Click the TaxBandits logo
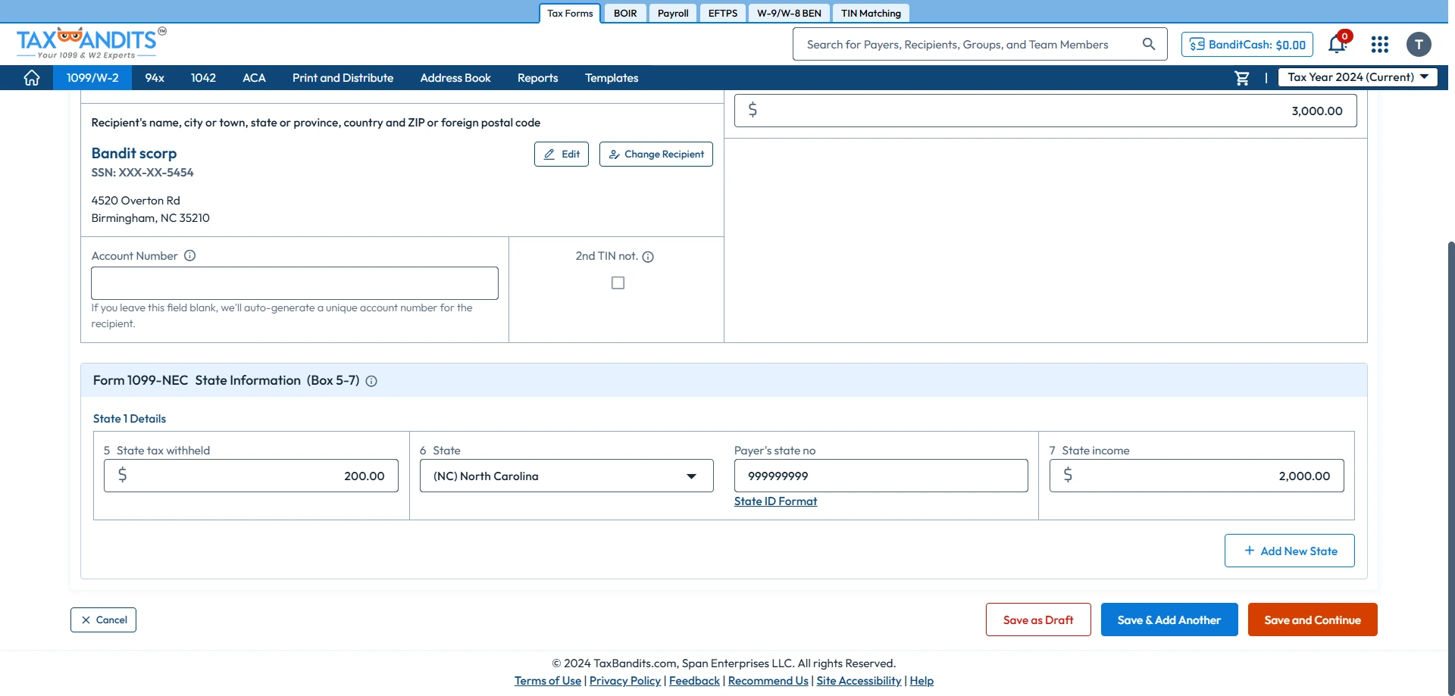1455x696 pixels. coord(91,43)
